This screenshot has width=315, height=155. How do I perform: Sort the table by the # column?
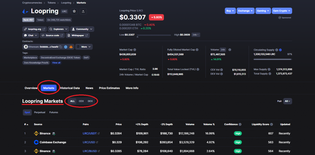[x=26, y=124]
